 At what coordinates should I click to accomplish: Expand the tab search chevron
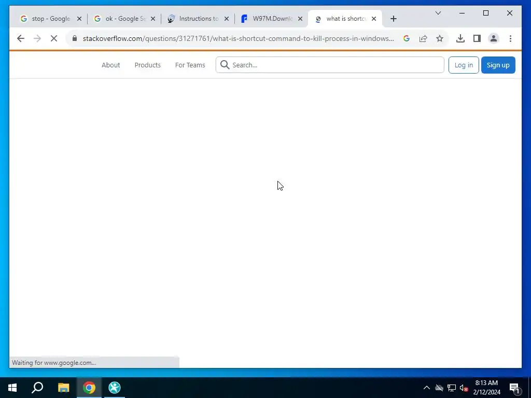point(438,13)
